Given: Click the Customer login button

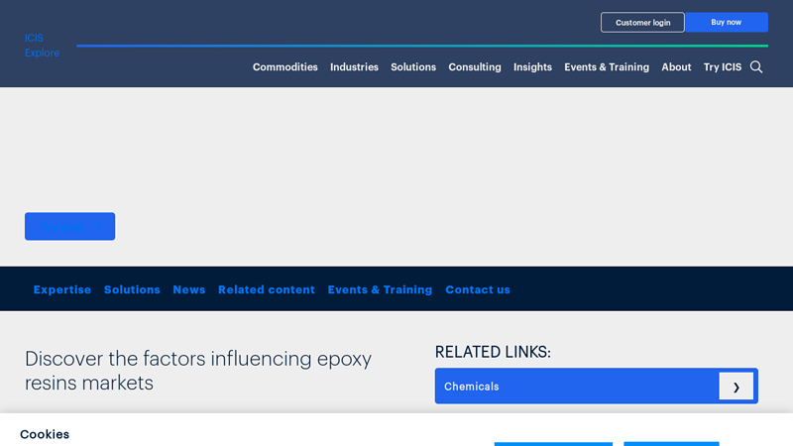Looking at the screenshot, I should [641, 23].
